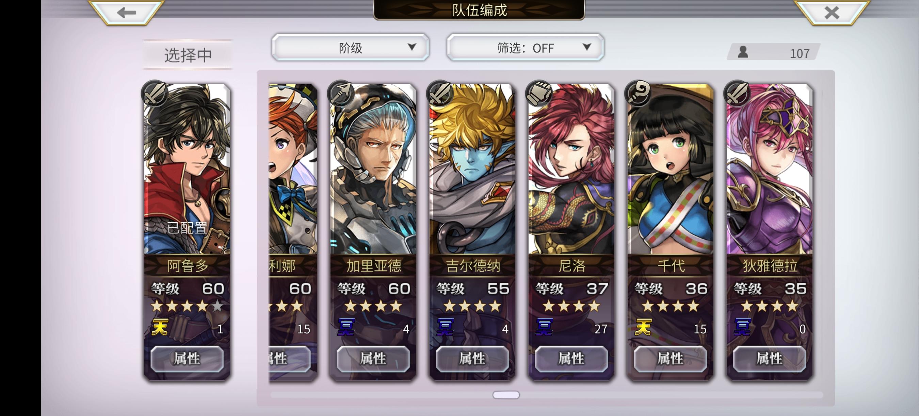Click the unit count person icon

click(743, 52)
